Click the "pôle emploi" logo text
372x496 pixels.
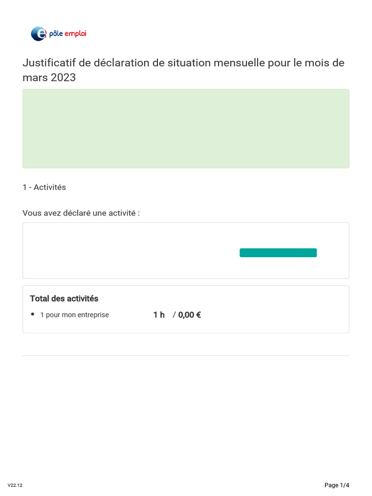point(68,33)
